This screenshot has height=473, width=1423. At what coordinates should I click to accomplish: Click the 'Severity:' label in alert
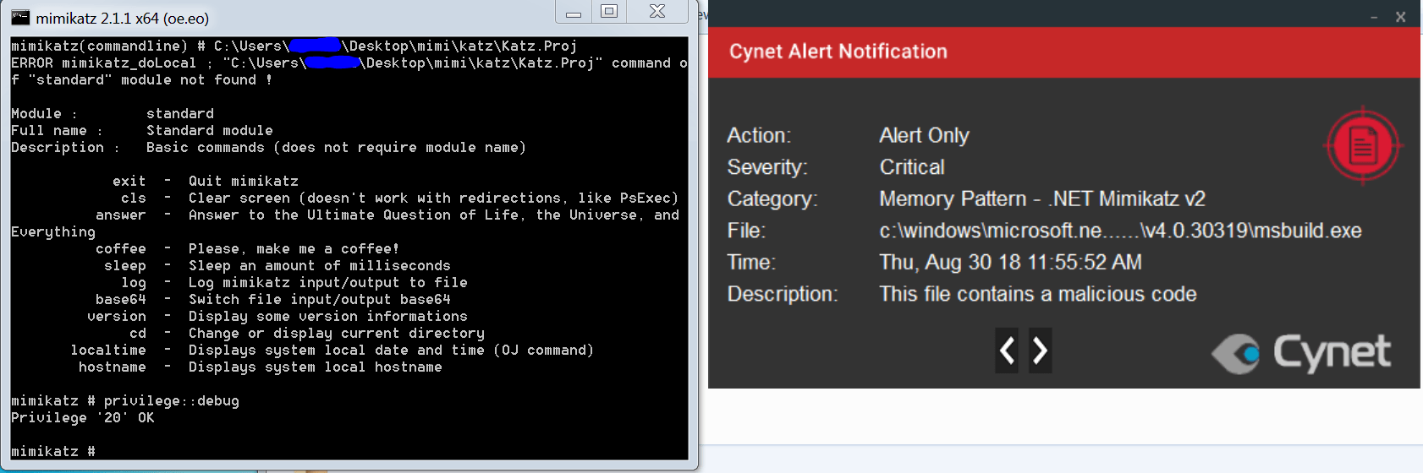[x=767, y=167]
